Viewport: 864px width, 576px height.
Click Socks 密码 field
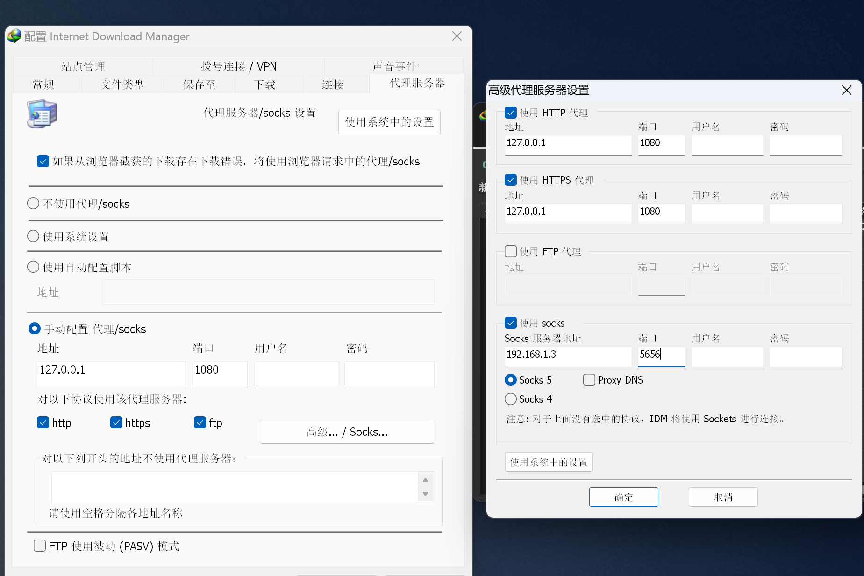coord(806,356)
